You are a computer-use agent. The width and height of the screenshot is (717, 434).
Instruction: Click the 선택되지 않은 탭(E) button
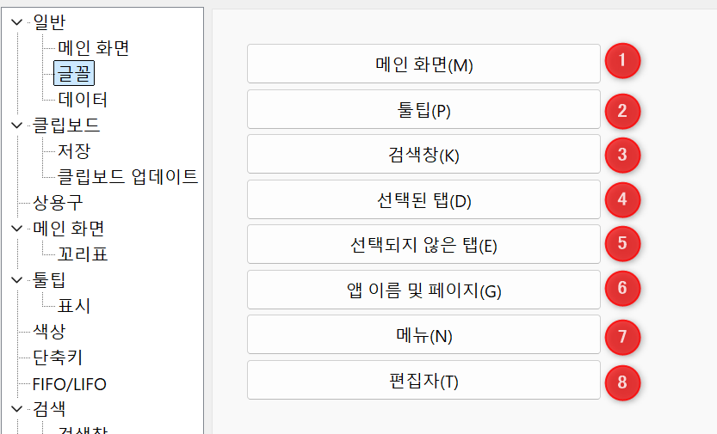coord(423,244)
